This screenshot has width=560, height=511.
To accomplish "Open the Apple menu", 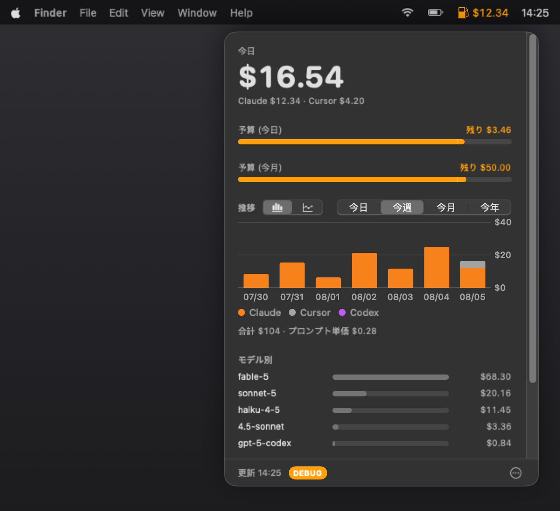I will [x=16, y=13].
